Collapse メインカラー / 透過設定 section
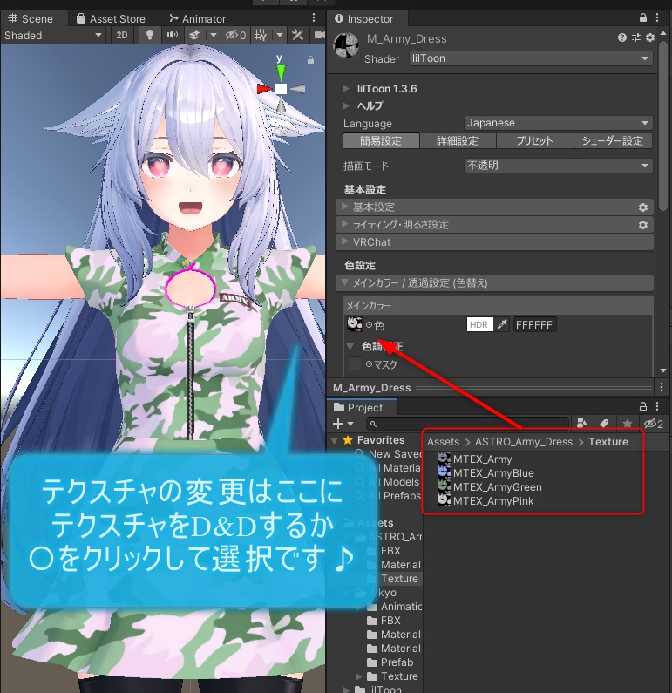Screen dimensions: 672x693 click(494, 282)
